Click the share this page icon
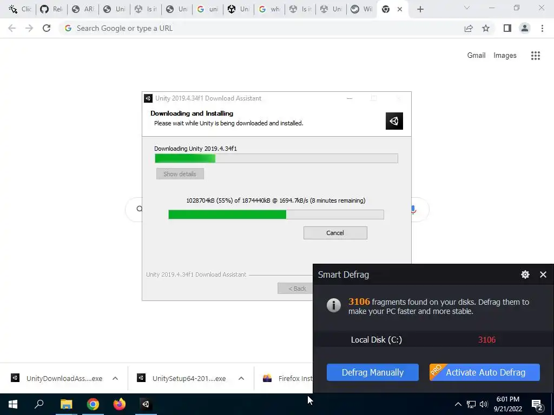The height and width of the screenshot is (415, 554). [469, 28]
